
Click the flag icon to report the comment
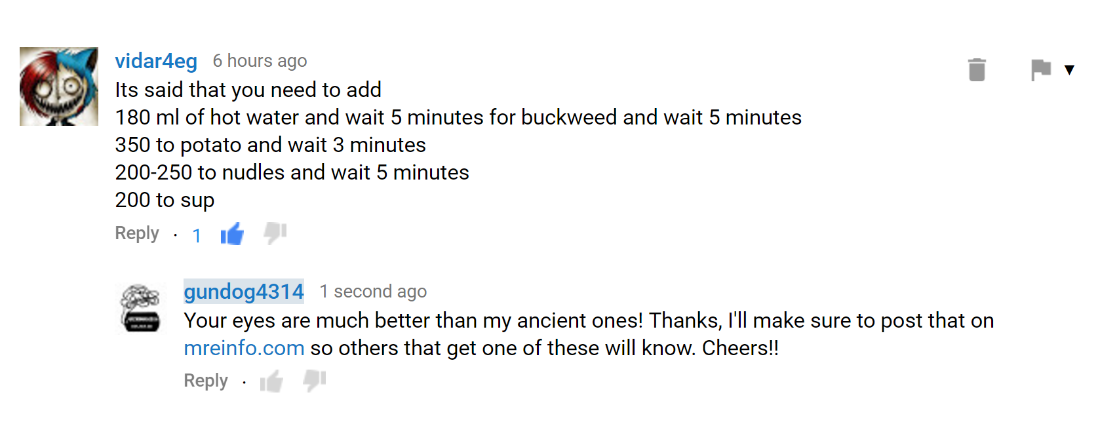[1040, 69]
